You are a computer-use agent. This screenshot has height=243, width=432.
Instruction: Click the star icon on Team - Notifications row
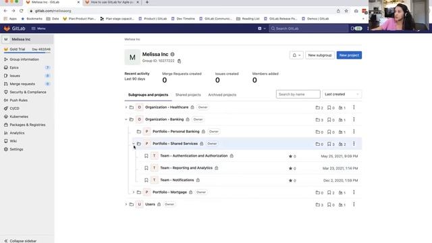[x=290, y=180]
